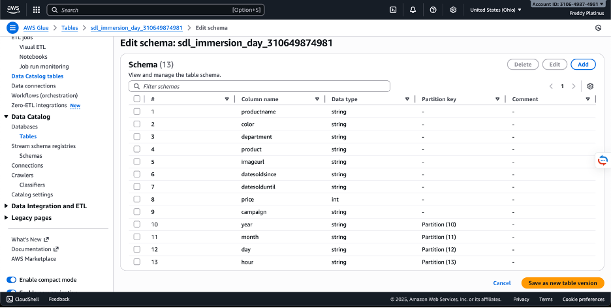Open Catalog settings in sidebar
The width and height of the screenshot is (611, 308).
32,194
